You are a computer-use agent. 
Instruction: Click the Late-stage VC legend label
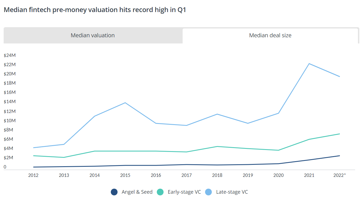click(x=232, y=192)
